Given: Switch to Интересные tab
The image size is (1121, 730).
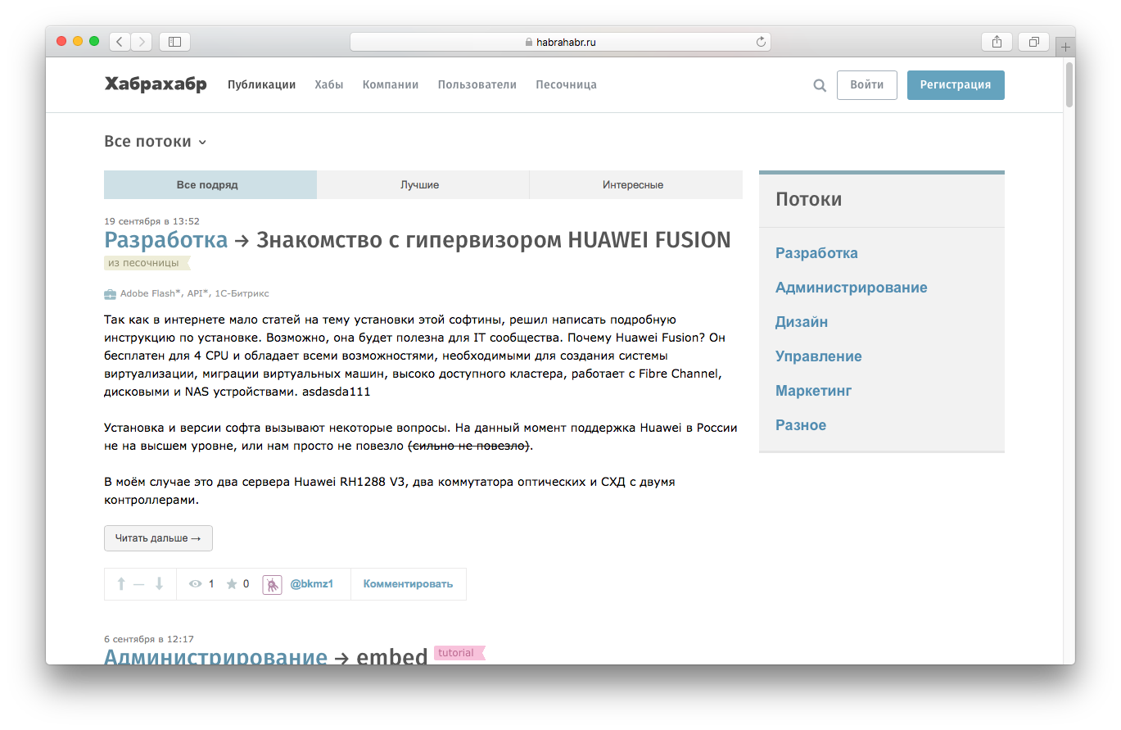Looking at the screenshot, I should click(636, 184).
